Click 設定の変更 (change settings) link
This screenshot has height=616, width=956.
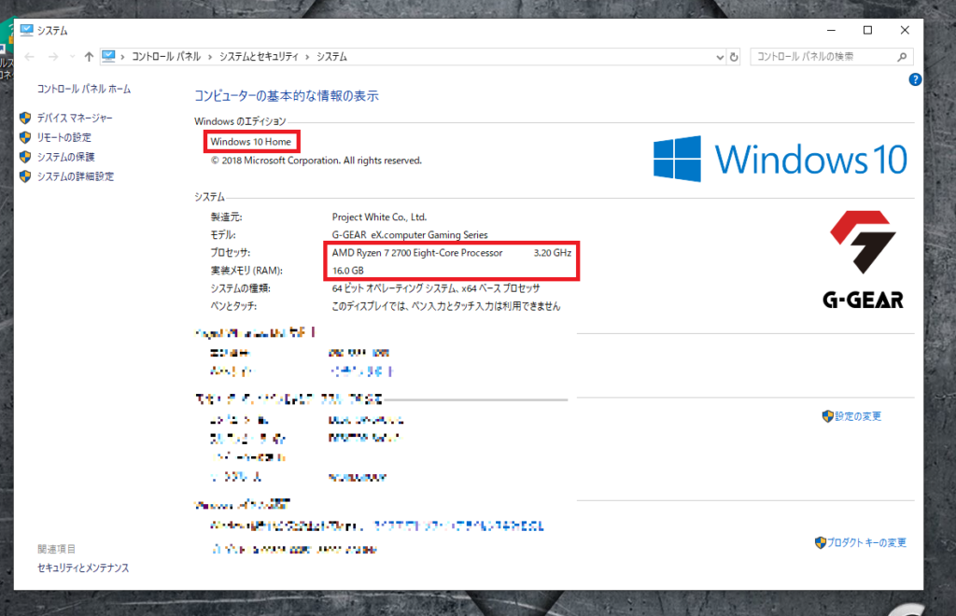(858, 416)
